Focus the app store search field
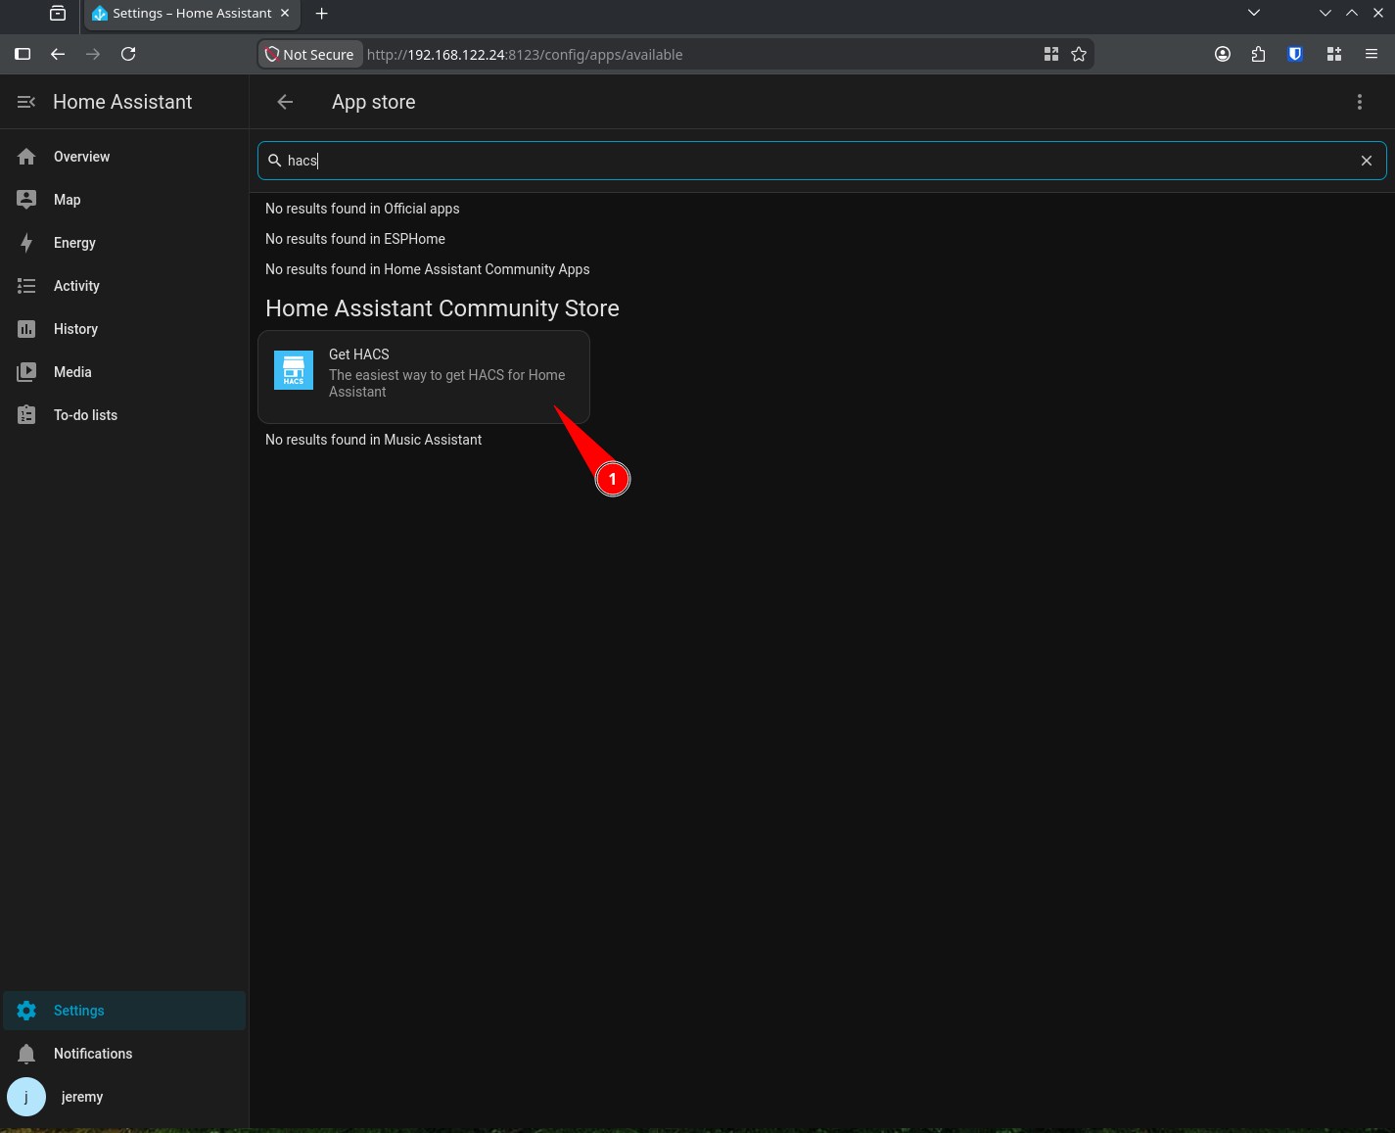 coord(821,161)
